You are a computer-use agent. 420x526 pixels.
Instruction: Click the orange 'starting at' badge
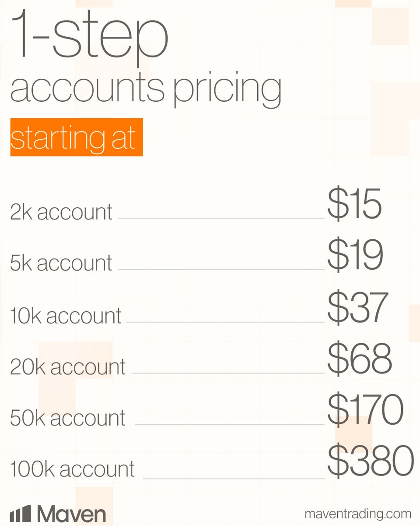click(x=77, y=137)
